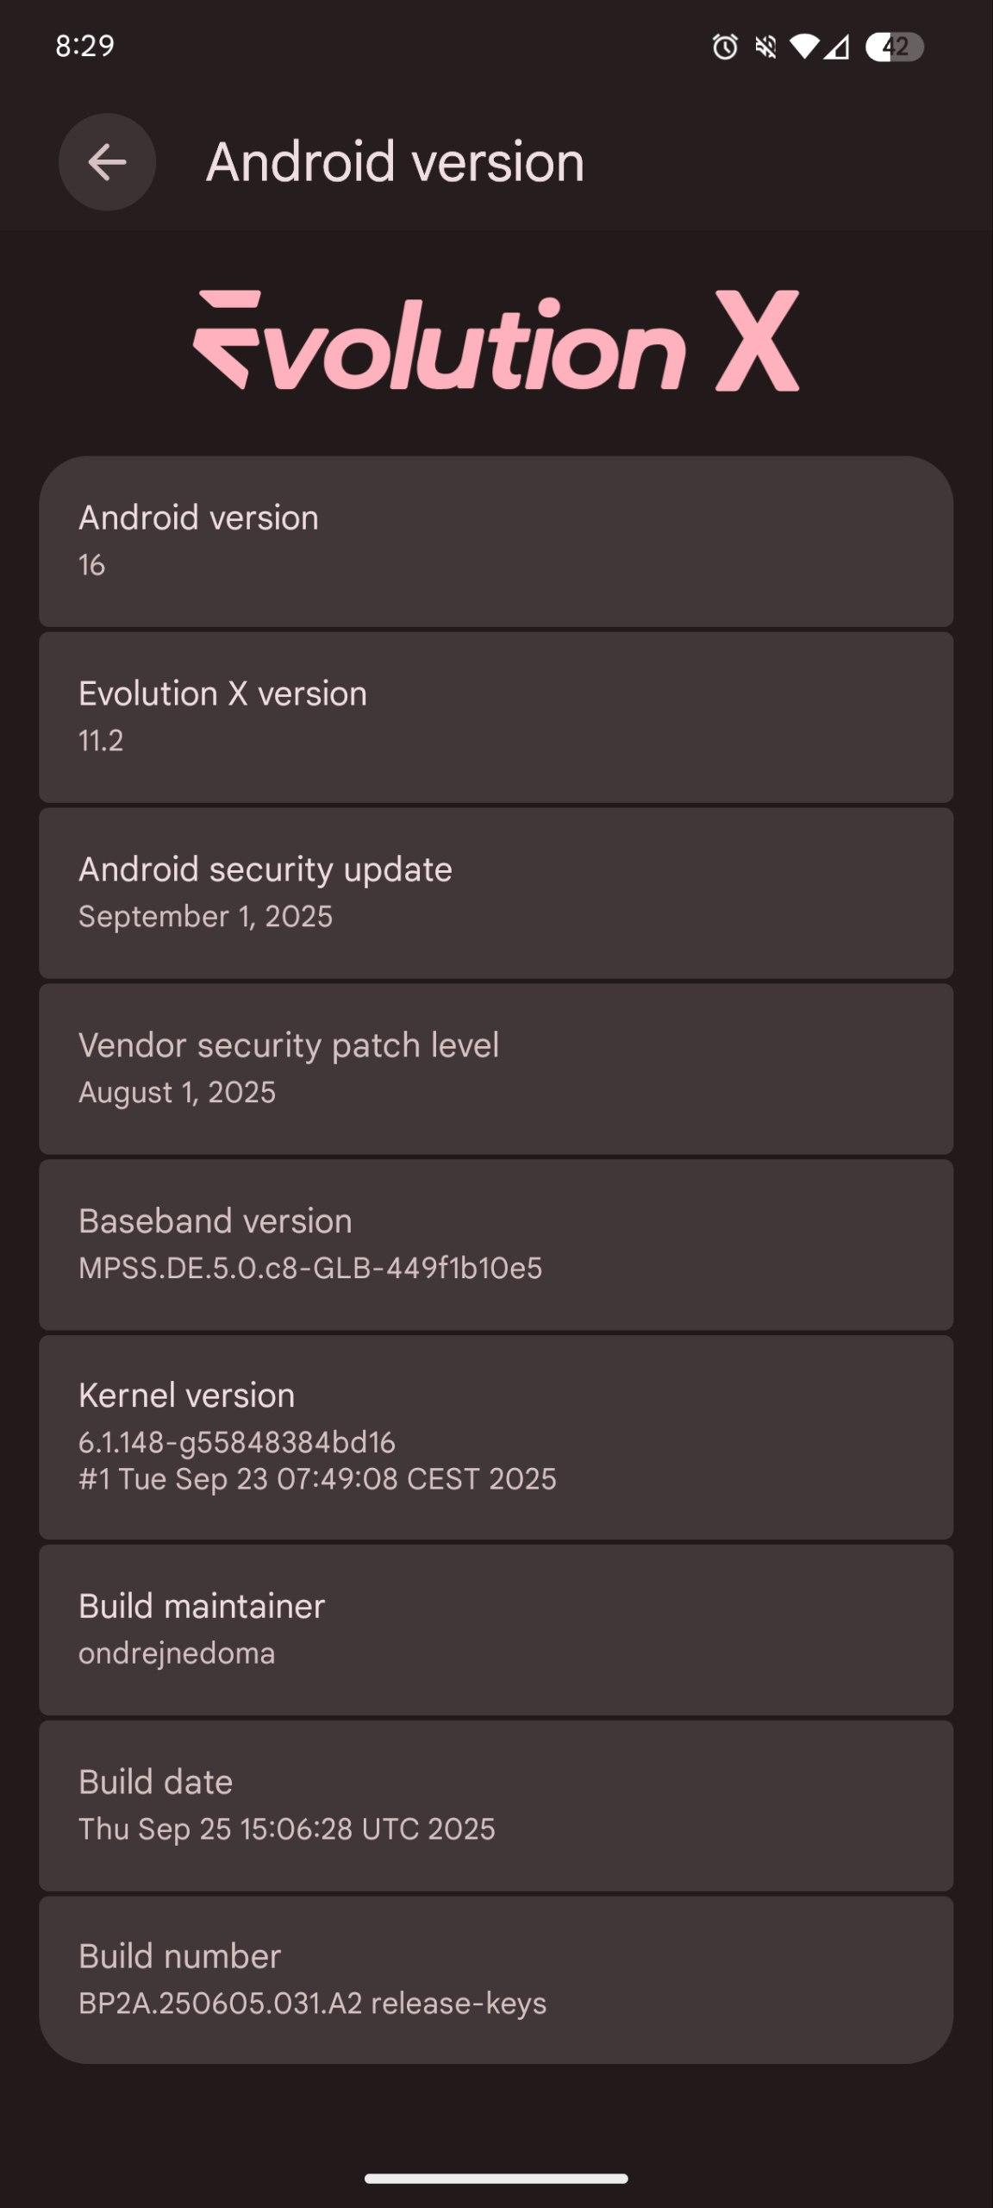Open the Android version 16 entry
The image size is (993, 2208).
pyautogui.click(x=496, y=541)
